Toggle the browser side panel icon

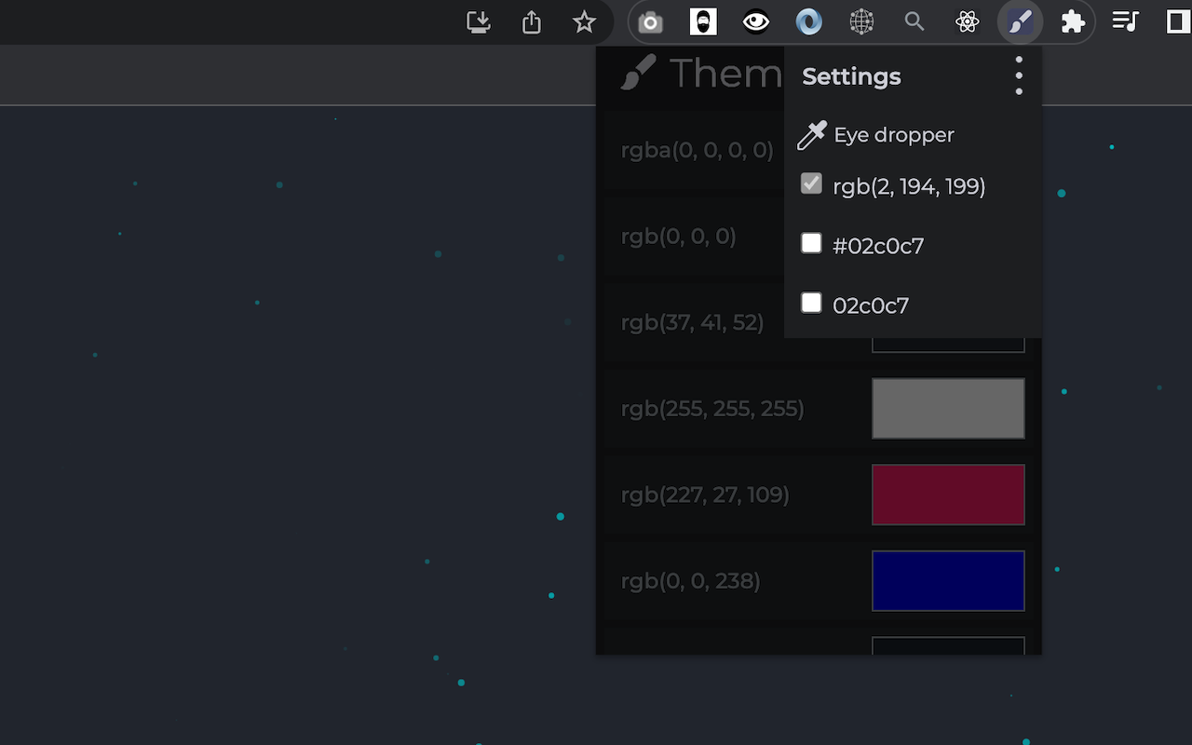(x=1178, y=22)
